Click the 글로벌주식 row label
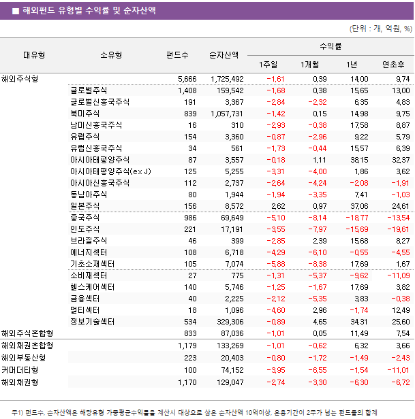The width and height of the screenshot is (415, 419). pyautogui.click(x=89, y=90)
